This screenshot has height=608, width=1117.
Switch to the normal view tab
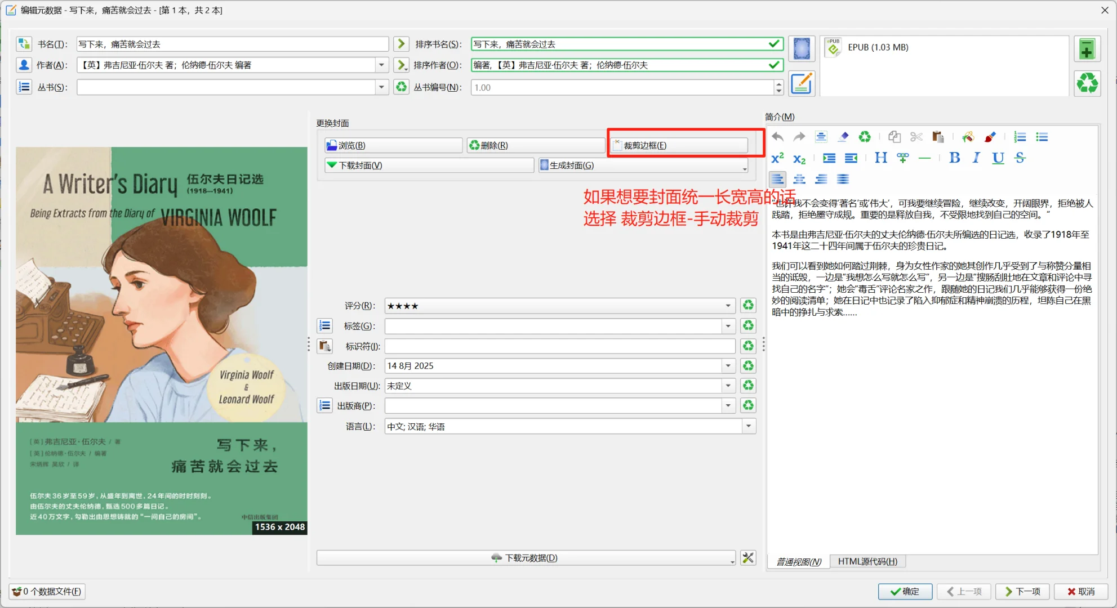(x=799, y=561)
